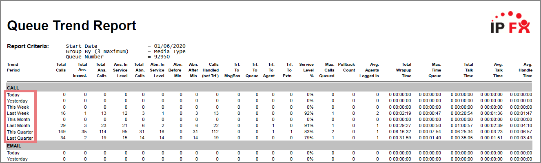
Task: Click the EMAIL group header bar
Action: click(x=269, y=145)
